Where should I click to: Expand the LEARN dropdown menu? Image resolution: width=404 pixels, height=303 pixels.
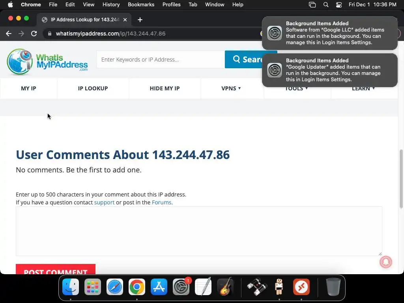click(x=363, y=89)
